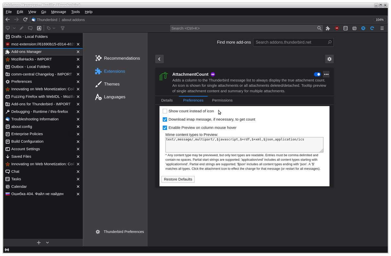The image size is (391, 256).
Task: Open Thunderbird Preferences link
Action: click(120, 232)
